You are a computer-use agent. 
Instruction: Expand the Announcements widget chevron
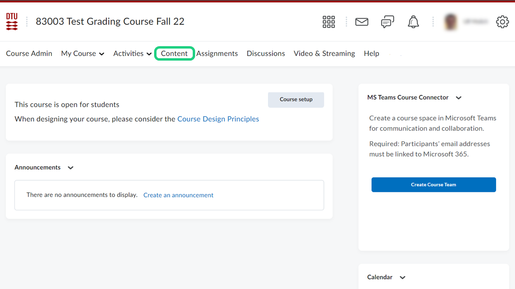[71, 168]
